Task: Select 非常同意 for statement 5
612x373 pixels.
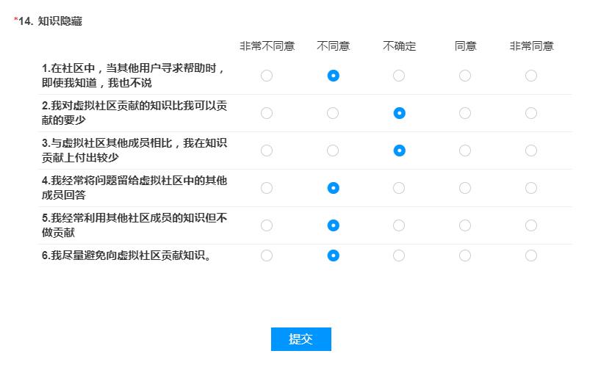Action: pyautogui.click(x=531, y=225)
